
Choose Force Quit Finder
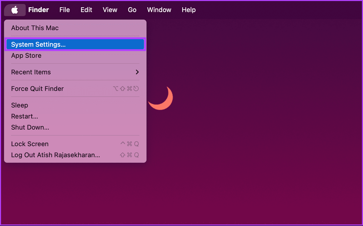point(37,88)
